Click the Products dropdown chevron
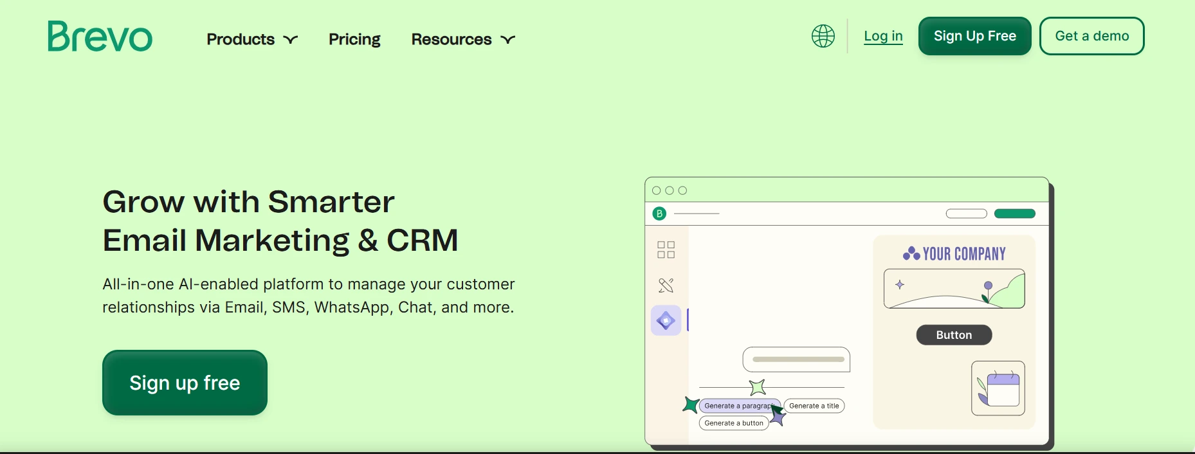 tap(291, 40)
